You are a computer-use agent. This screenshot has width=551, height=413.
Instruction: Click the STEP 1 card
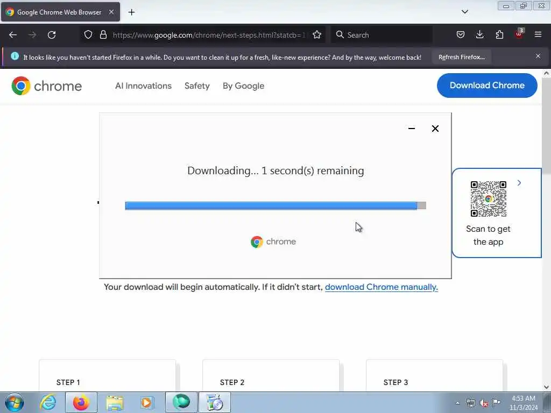(x=107, y=375)
